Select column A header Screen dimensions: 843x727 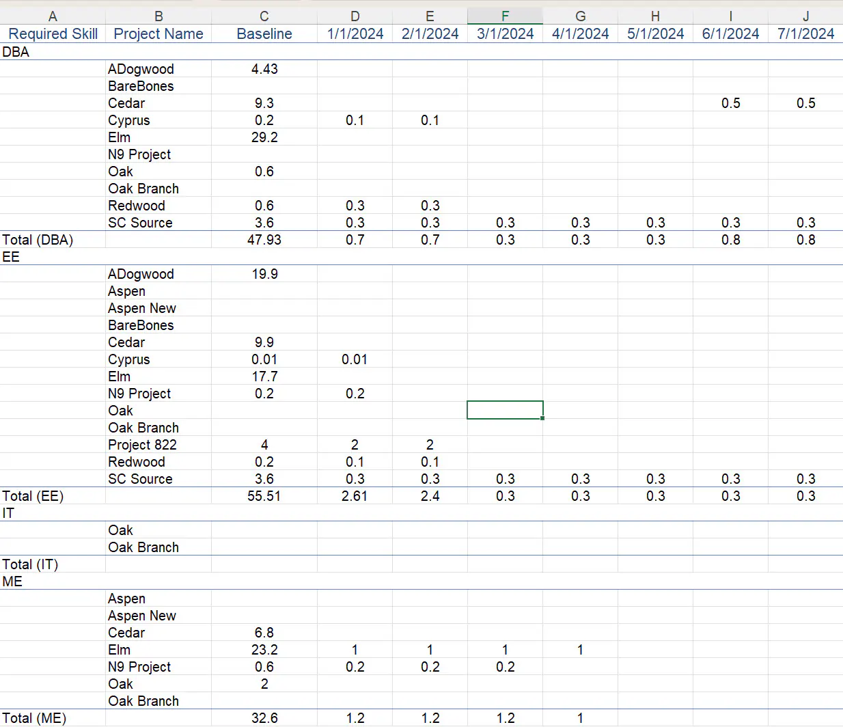(x=53, y=16)
